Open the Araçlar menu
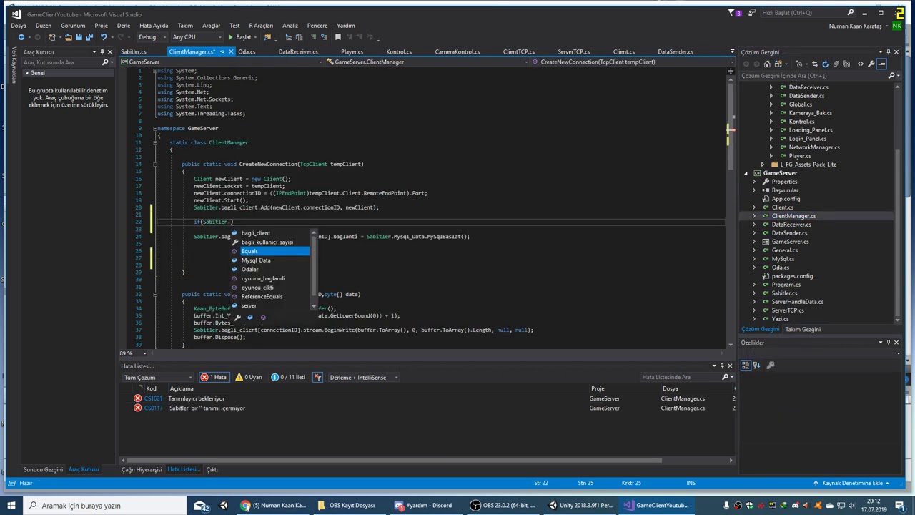The height and width of the screenshot is (515, 915). [211, 26]
